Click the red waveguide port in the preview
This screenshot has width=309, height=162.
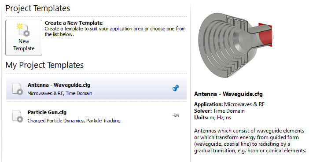coord(265,35)
